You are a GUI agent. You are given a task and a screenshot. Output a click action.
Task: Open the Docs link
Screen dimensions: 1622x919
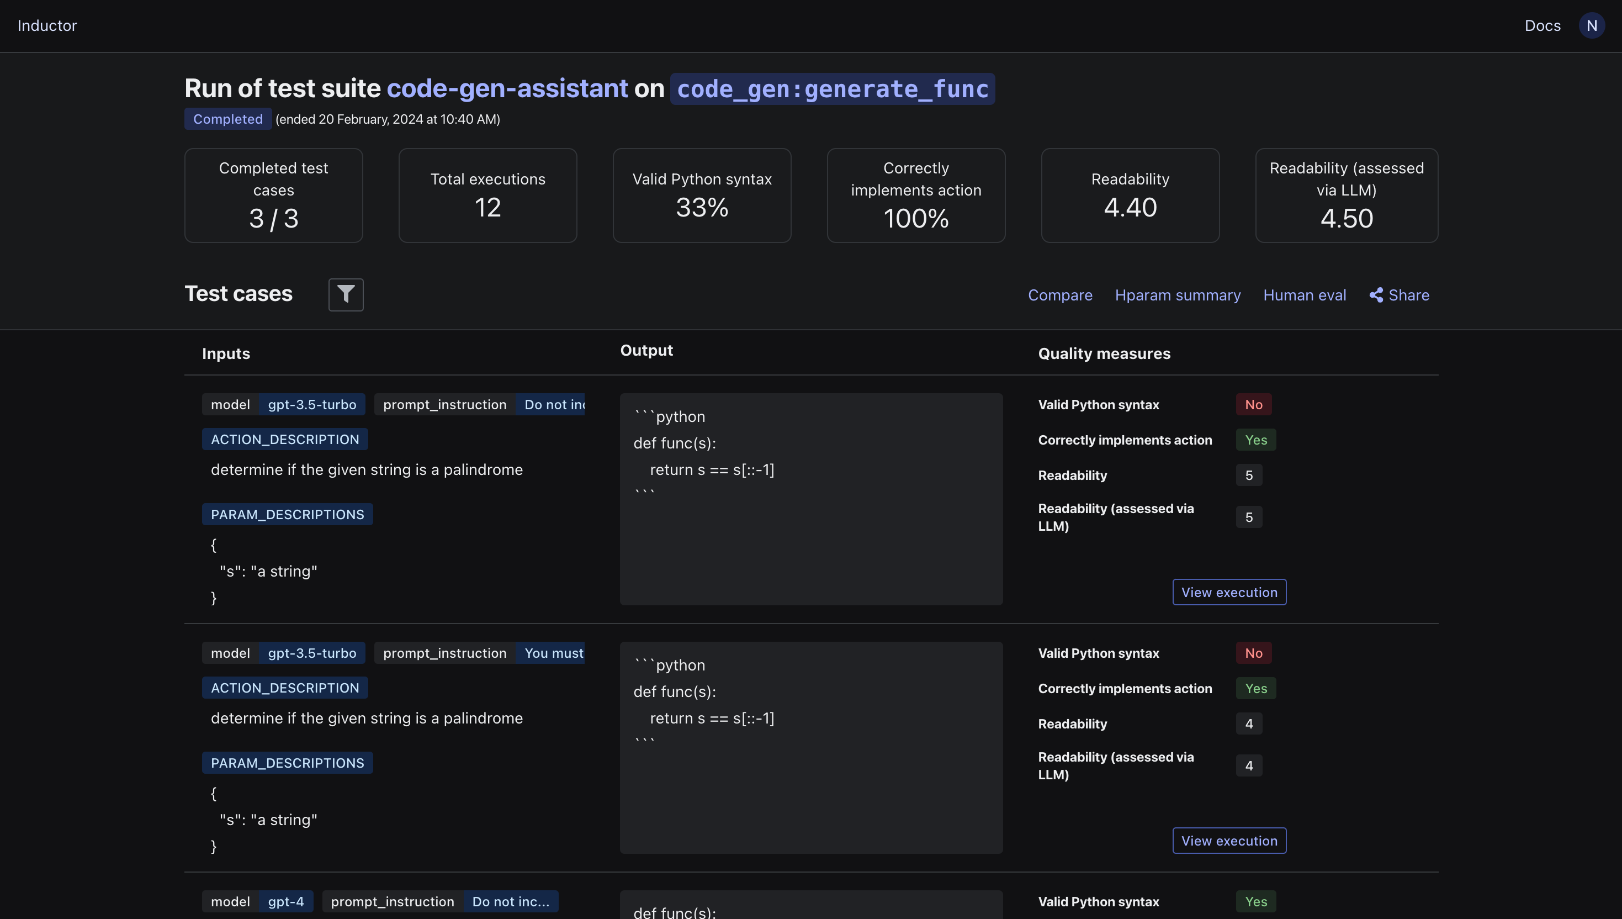coord(1542,26)
